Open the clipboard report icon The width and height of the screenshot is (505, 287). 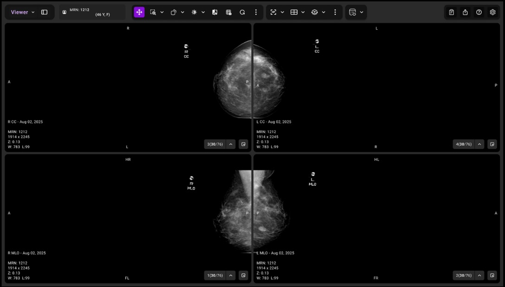point(451,12)
